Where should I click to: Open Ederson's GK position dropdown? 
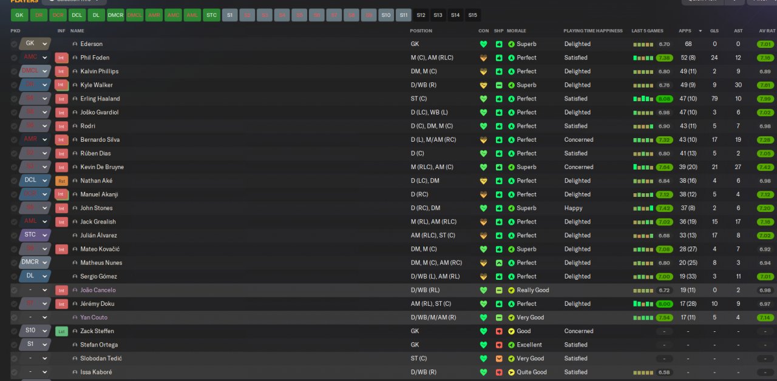(x=35, y=44)
